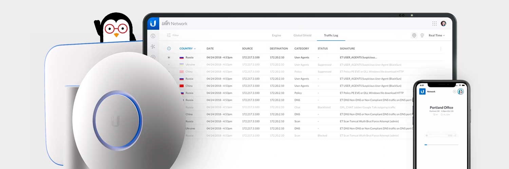Click the 'Network' label on the phone

pyautogui.click(x=431, y=92)
